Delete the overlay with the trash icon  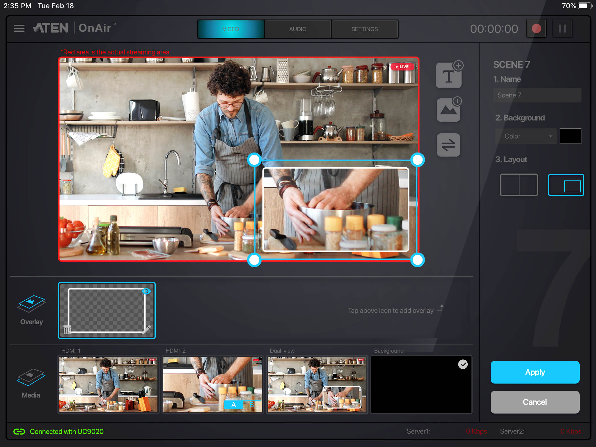click(67, 330)
